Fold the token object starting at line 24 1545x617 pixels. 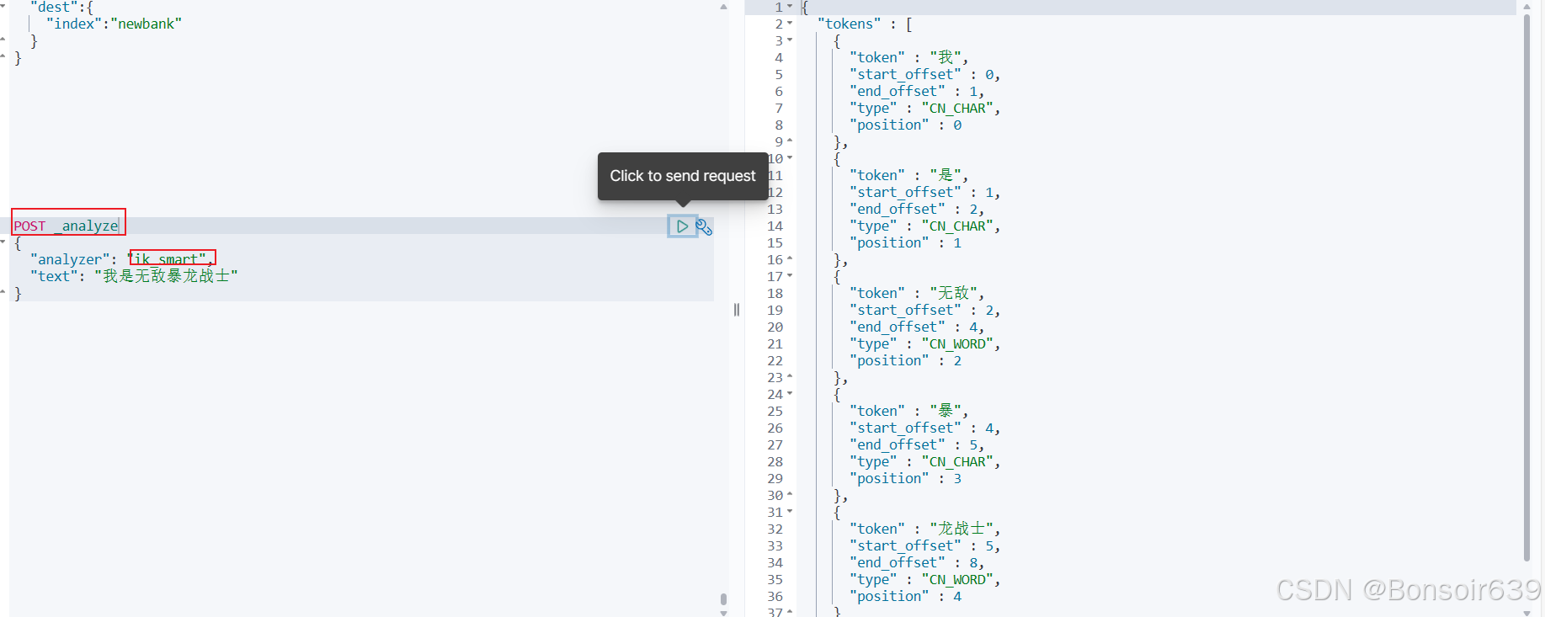point(790,394)
